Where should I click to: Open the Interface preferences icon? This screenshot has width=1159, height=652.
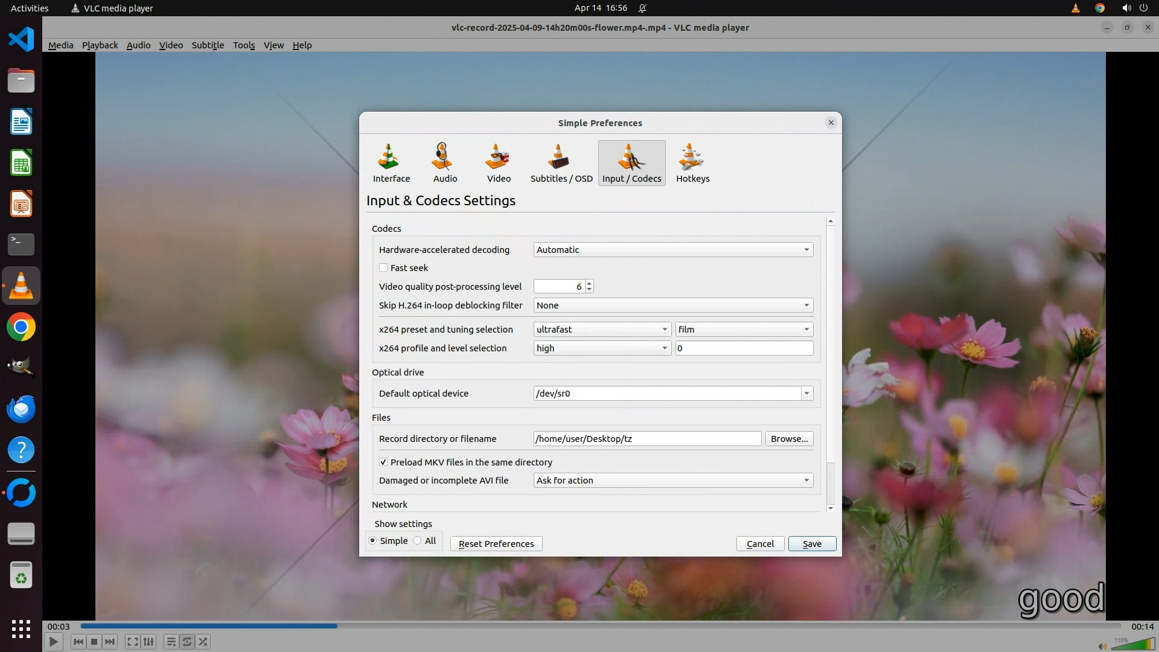pos(391,163)
